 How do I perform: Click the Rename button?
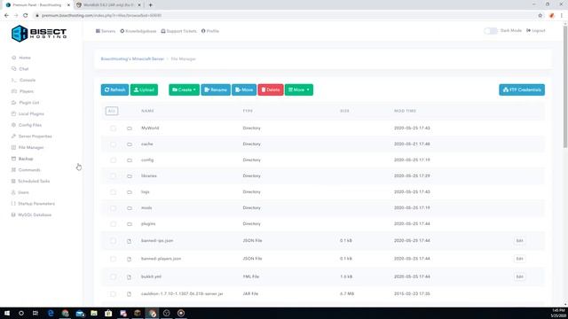216,89
